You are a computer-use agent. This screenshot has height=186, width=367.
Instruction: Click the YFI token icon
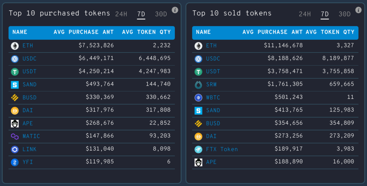click(15, 162)
